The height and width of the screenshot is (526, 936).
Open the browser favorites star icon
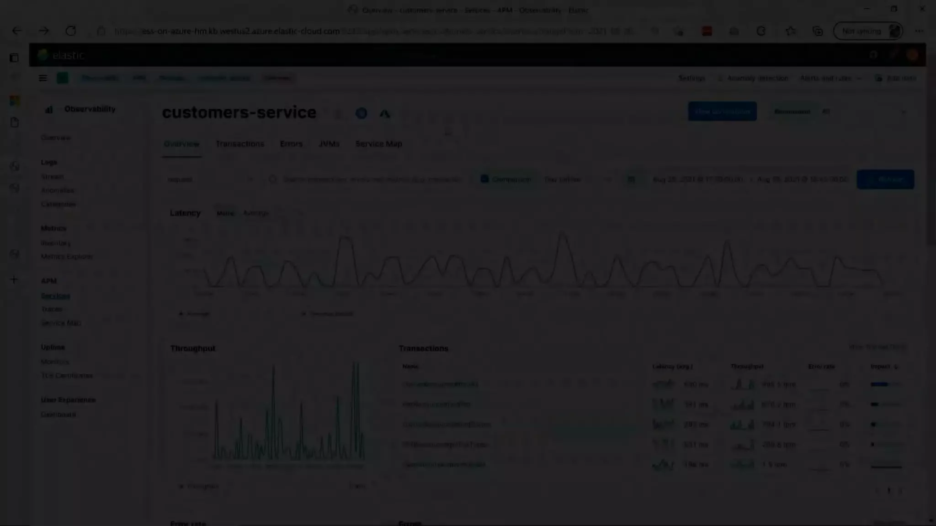[790, 31]
